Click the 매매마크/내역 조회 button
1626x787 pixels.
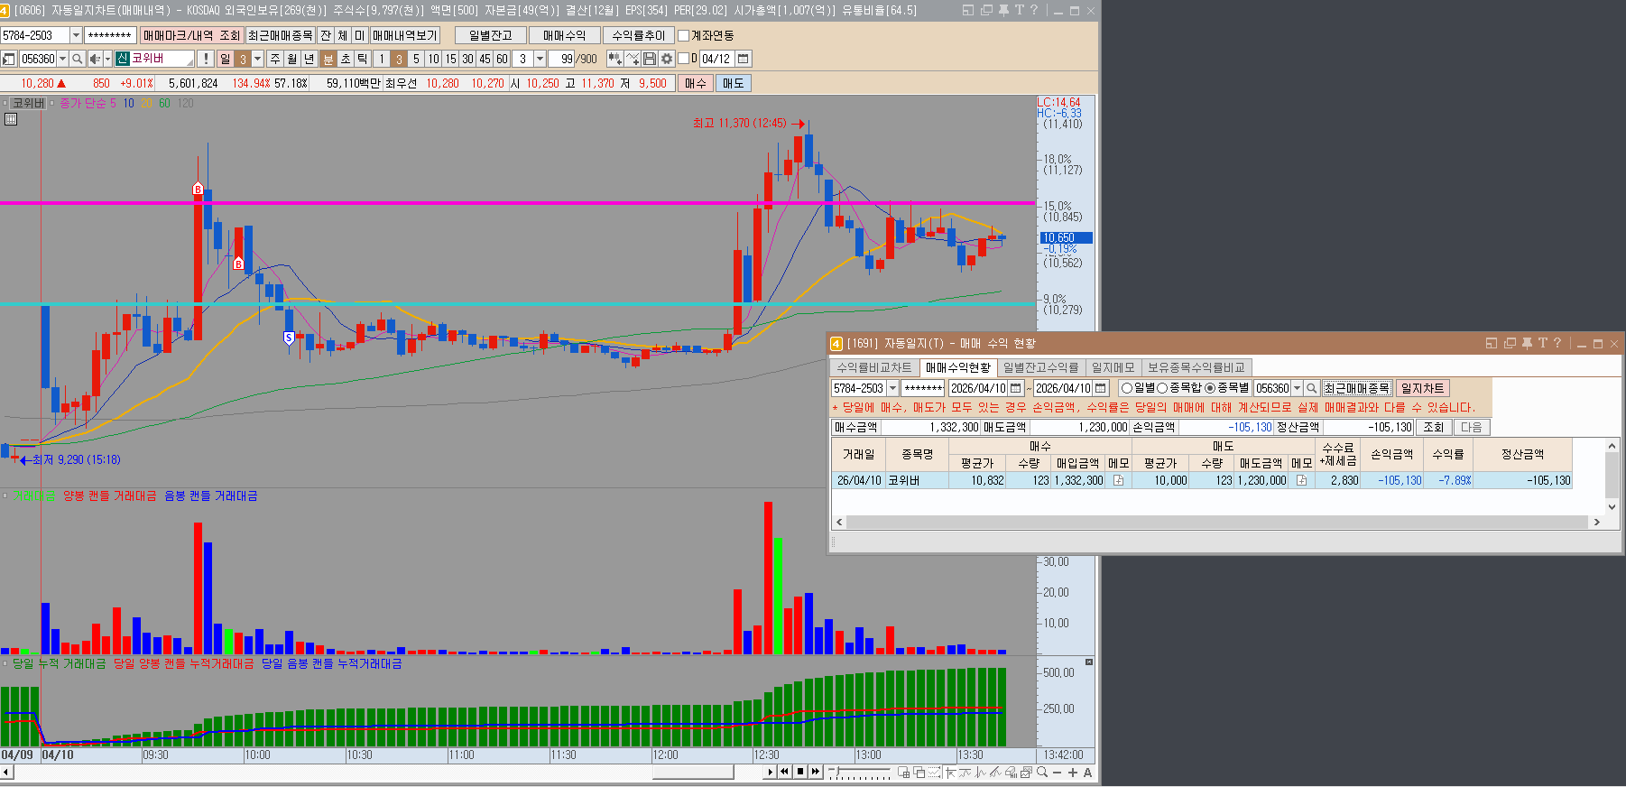coord(191,35)
